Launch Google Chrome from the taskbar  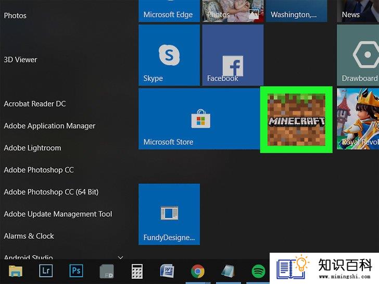point(198,271)
